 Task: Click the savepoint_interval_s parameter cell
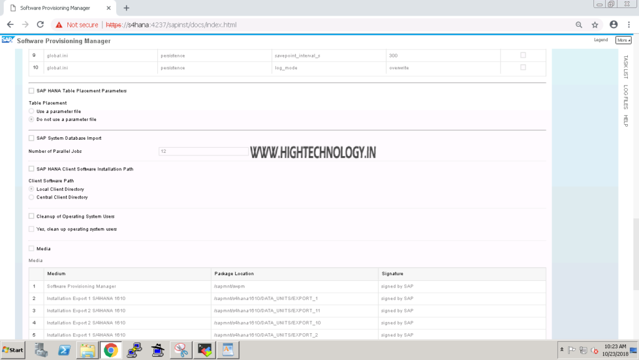coord(329,56)
